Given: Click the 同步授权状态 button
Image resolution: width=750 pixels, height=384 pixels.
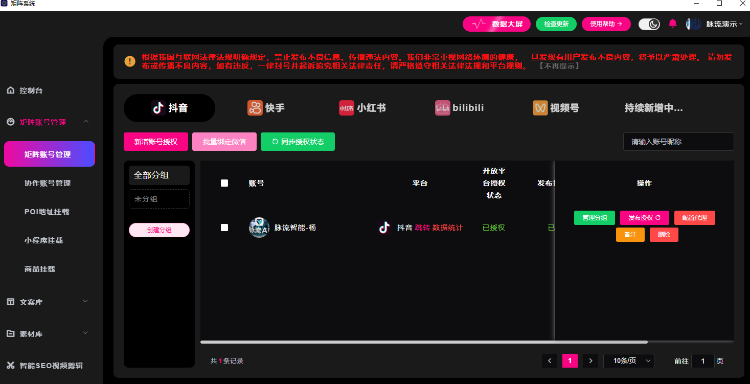Looking at the screenshot, I should click(298, 142).
